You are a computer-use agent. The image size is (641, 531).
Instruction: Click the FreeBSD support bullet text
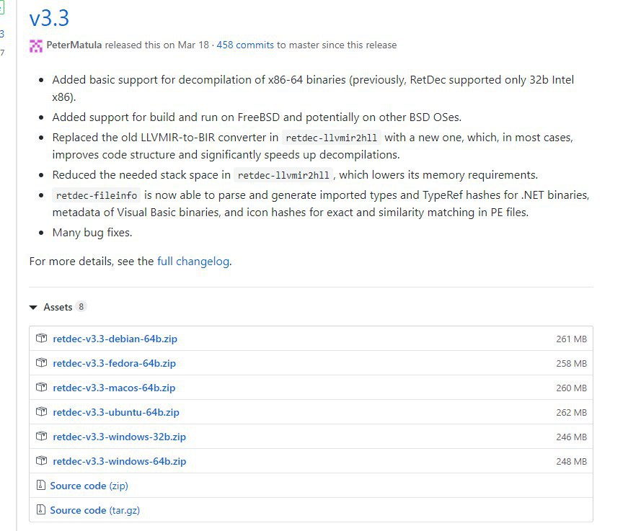(x=257, y=117)
